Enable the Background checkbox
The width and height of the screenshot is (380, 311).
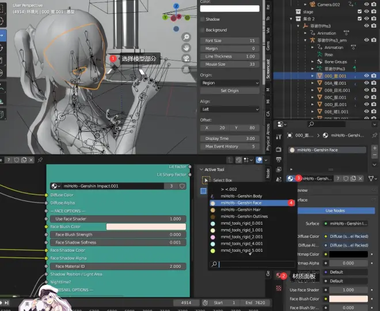coord(202,30)
